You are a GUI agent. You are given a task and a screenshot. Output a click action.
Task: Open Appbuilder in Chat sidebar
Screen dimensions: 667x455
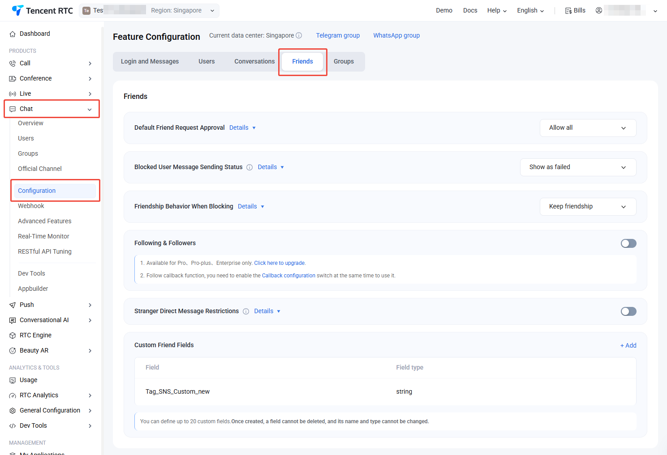click(x=33, y=289)
